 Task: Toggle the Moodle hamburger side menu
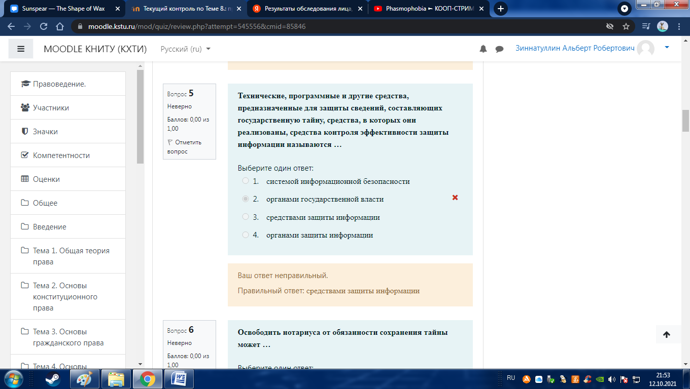(21, 49)
